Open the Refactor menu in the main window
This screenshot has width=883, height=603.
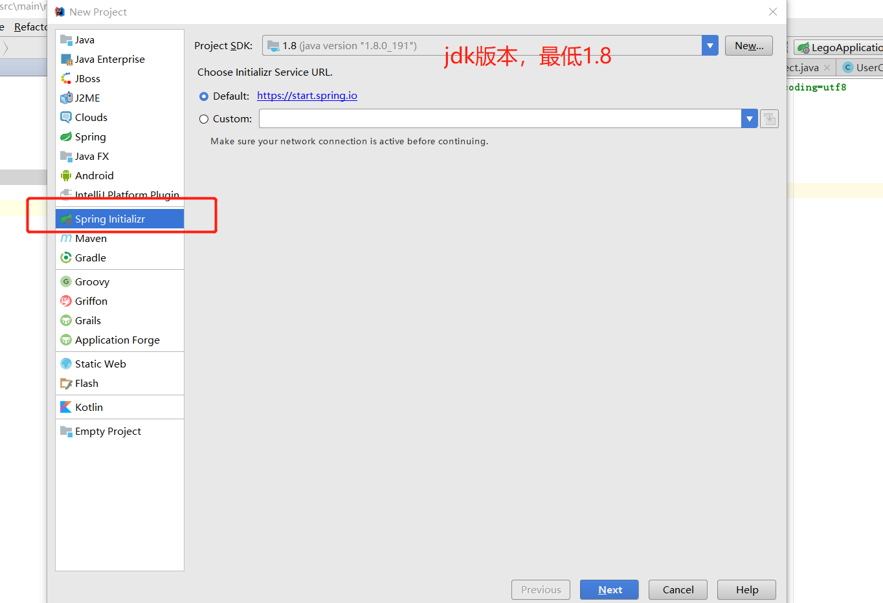click(30, 27)
